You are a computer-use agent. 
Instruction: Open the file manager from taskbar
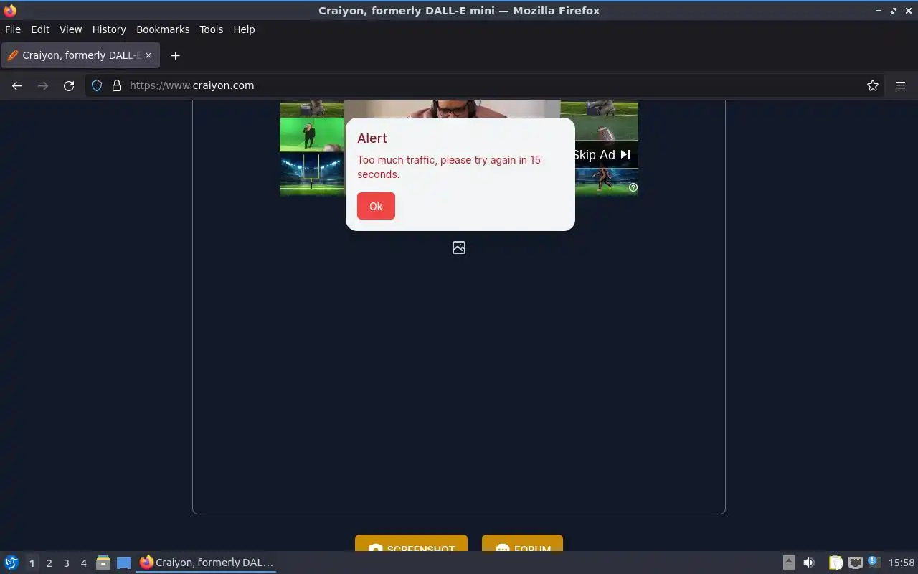coord(103,563)
